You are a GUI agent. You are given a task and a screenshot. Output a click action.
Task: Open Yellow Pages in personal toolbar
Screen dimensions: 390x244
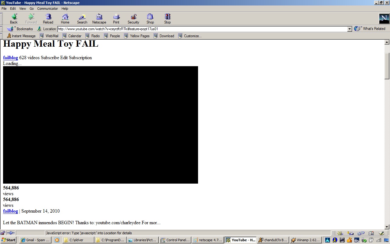pyautogui.click(x=137, y=36)
